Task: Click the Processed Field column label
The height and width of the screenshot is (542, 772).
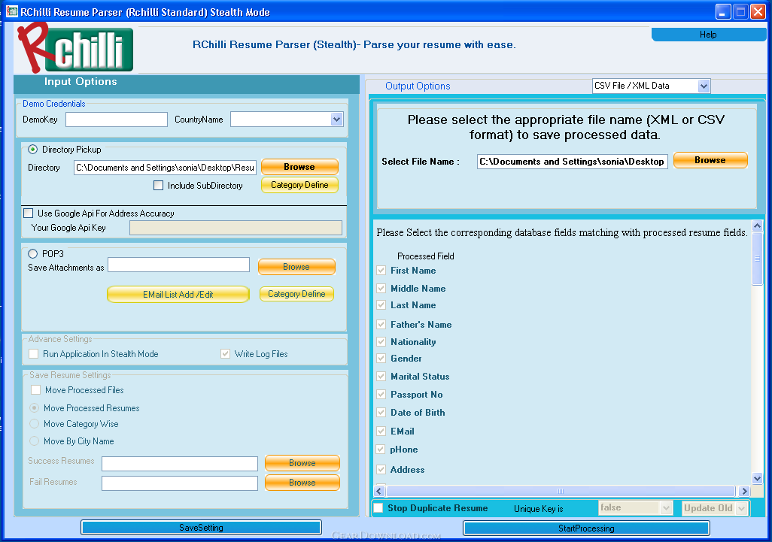Action: (x=425, y=256)
